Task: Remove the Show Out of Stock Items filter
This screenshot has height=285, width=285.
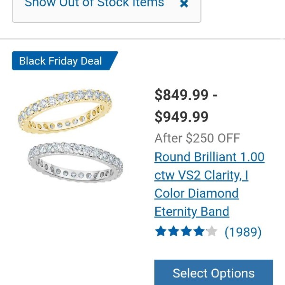Action: (184, 4)
